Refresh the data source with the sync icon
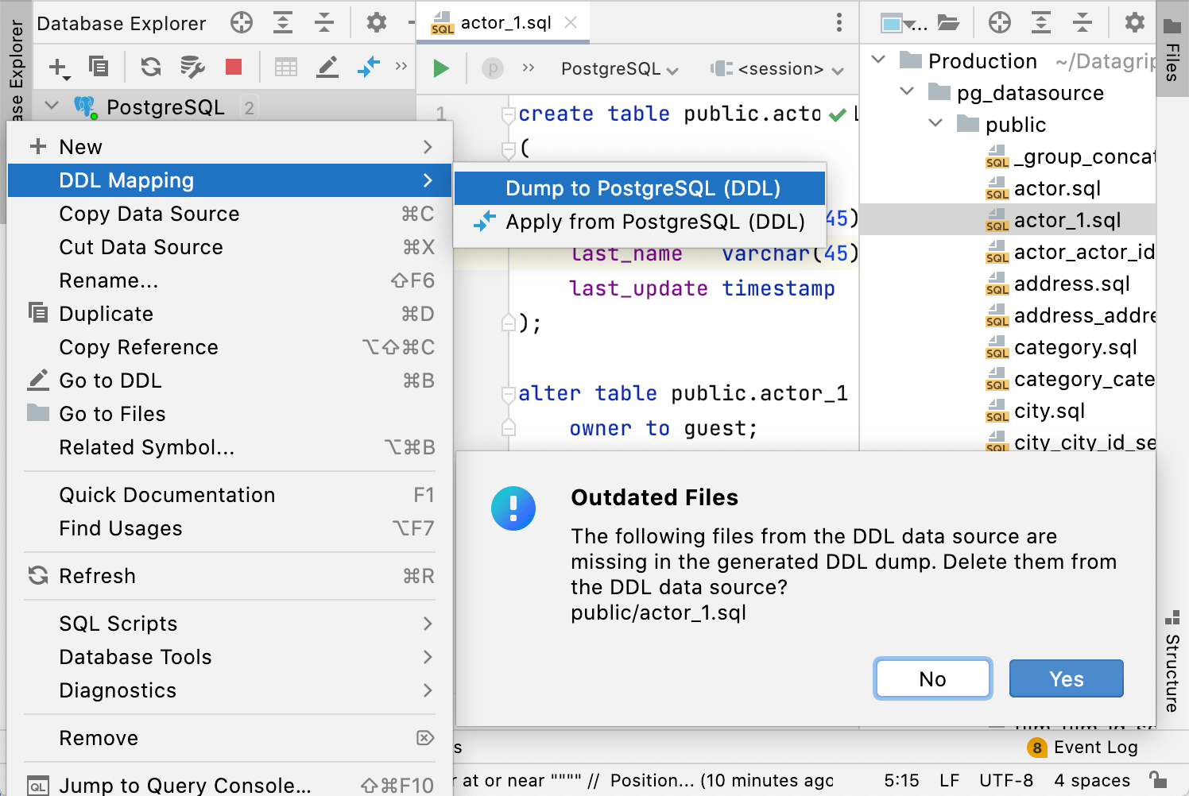 pos(150,68)
